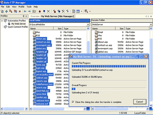Click the X delete toolbar icon
153x115 pixels.
coord(49,11)
